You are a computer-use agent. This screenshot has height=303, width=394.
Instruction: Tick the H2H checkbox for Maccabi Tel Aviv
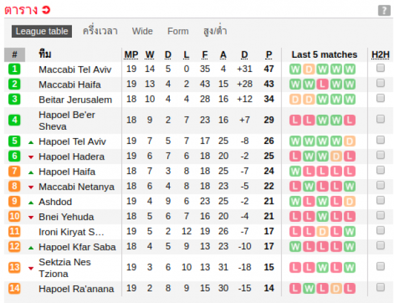[x=380, y=68]
